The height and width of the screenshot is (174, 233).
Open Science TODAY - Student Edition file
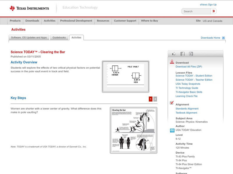pos(194,76)
